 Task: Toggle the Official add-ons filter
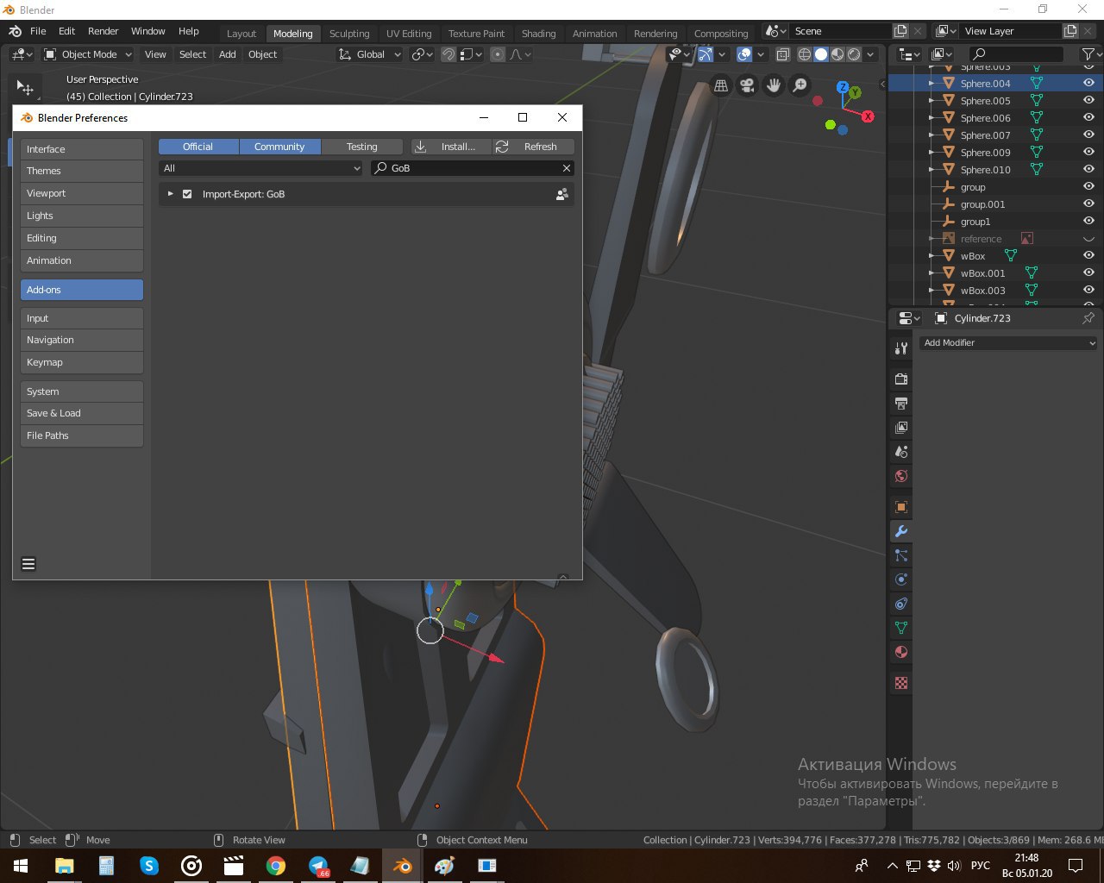click(x=198, y=147)
